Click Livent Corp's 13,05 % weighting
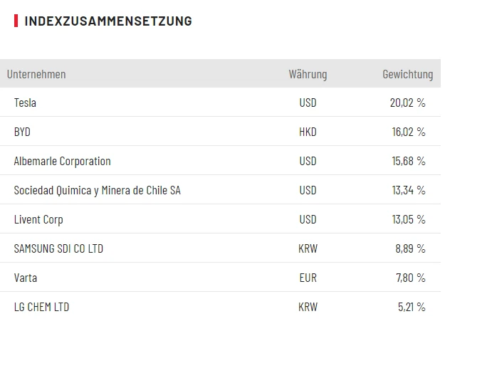Viewport: 477px width, 378px height. pos(408,219)
